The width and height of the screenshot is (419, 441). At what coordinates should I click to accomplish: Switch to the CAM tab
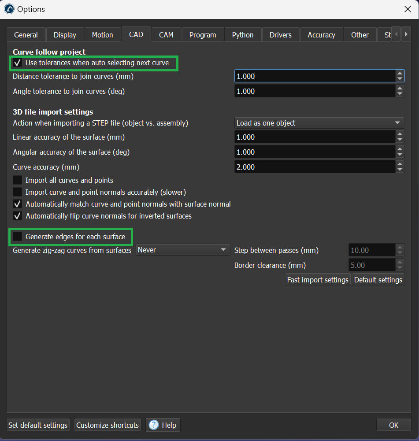(166, 35)
